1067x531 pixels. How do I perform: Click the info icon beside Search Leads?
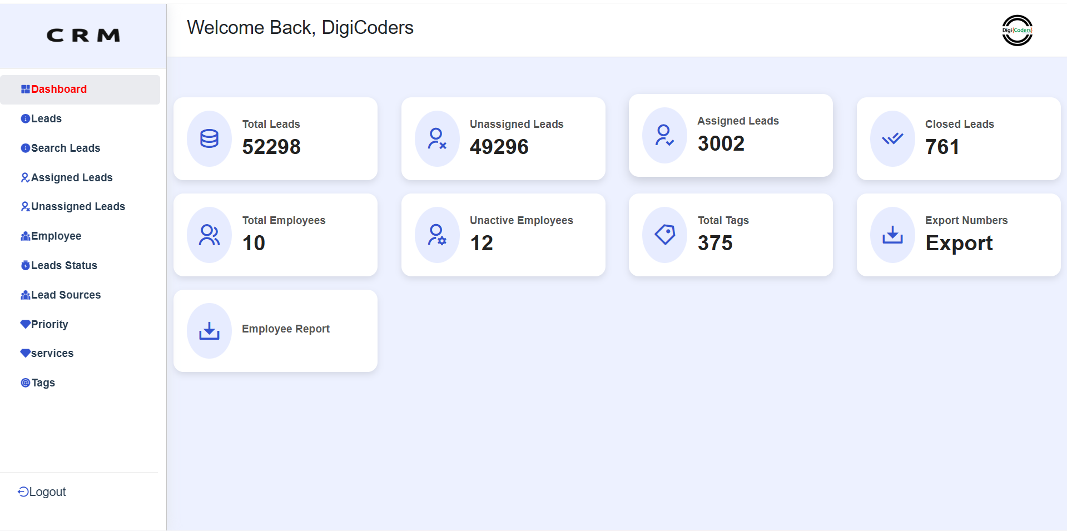pos(26,148)
